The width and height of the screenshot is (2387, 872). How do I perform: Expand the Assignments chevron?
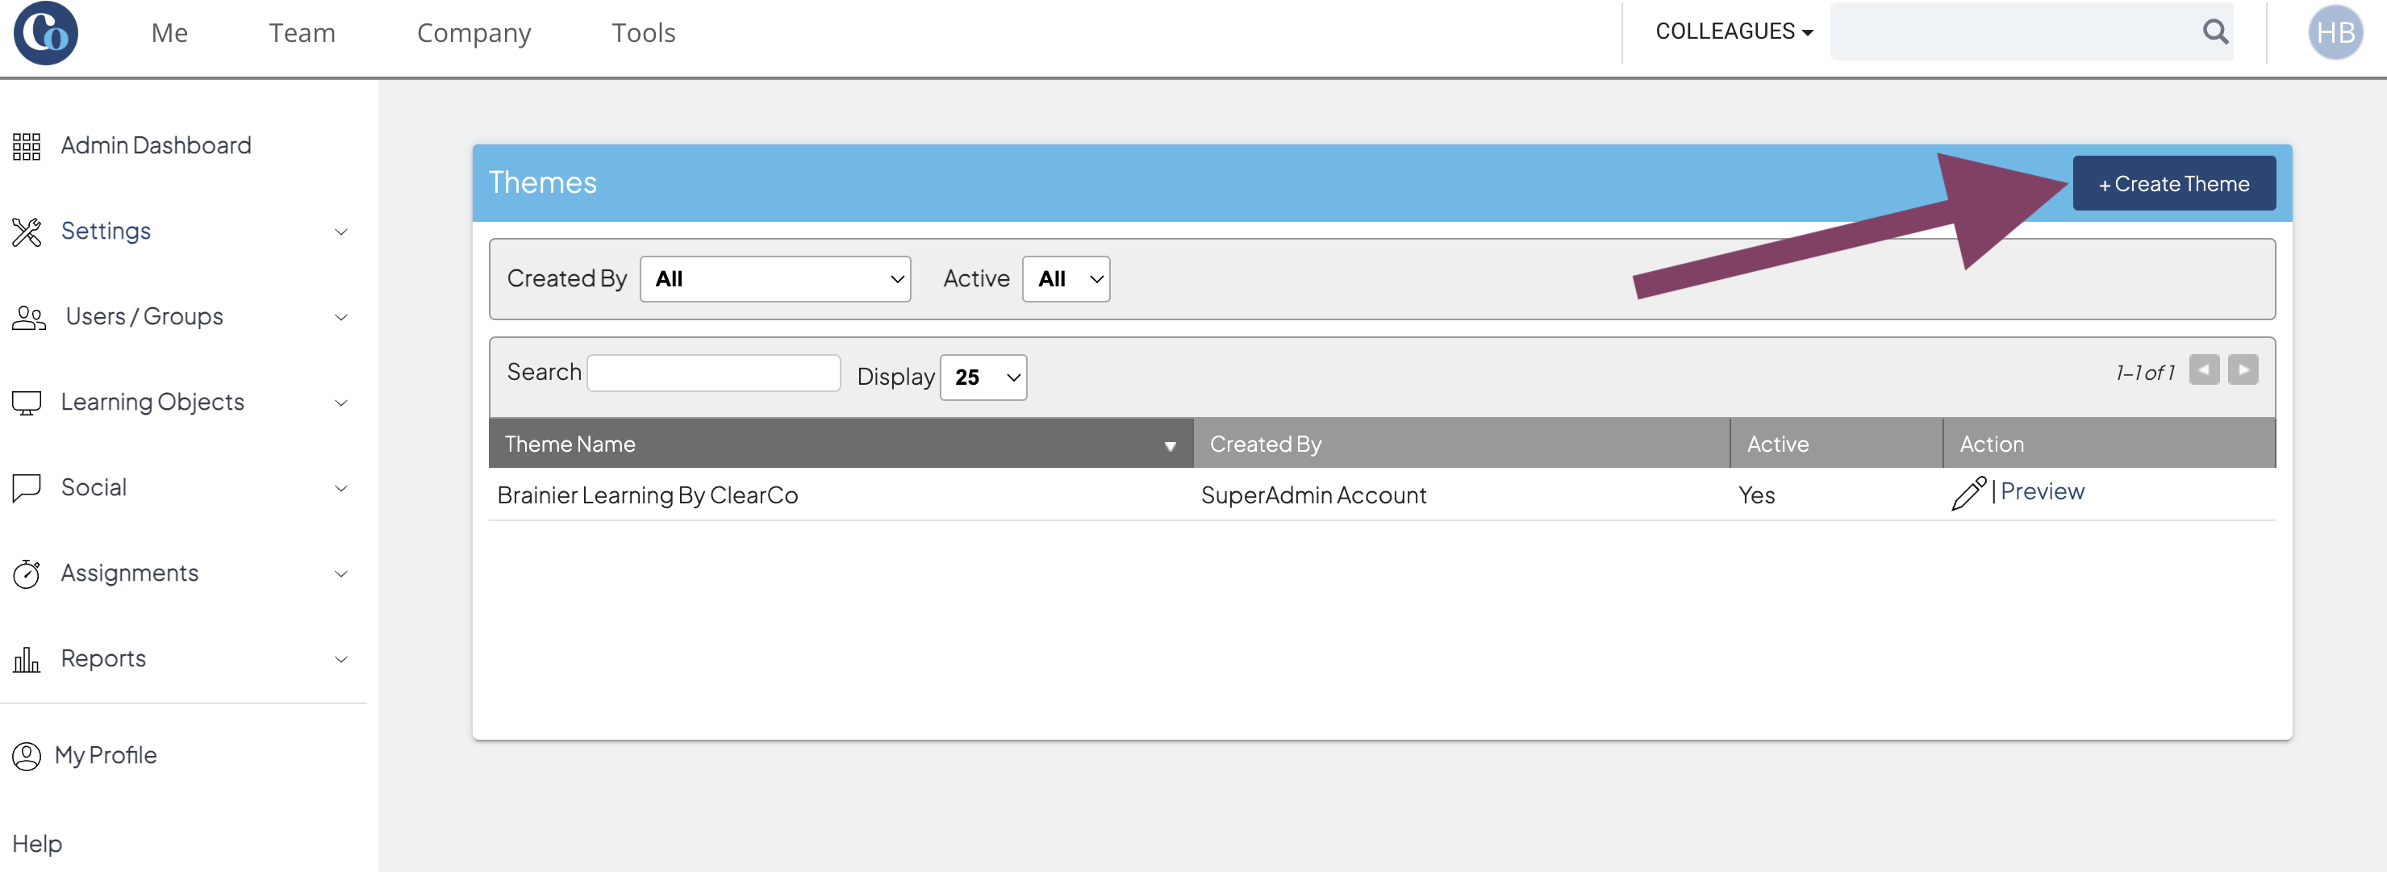click(x=341, y=574)
